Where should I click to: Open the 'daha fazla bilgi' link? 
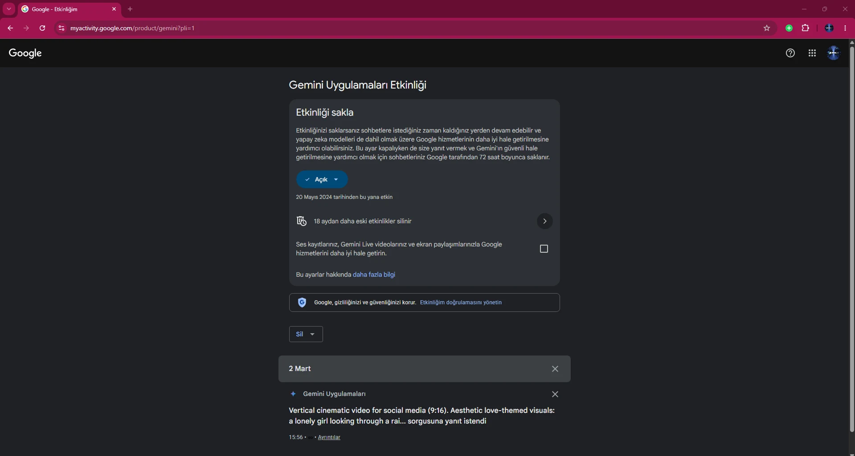[x=374, y=274]
